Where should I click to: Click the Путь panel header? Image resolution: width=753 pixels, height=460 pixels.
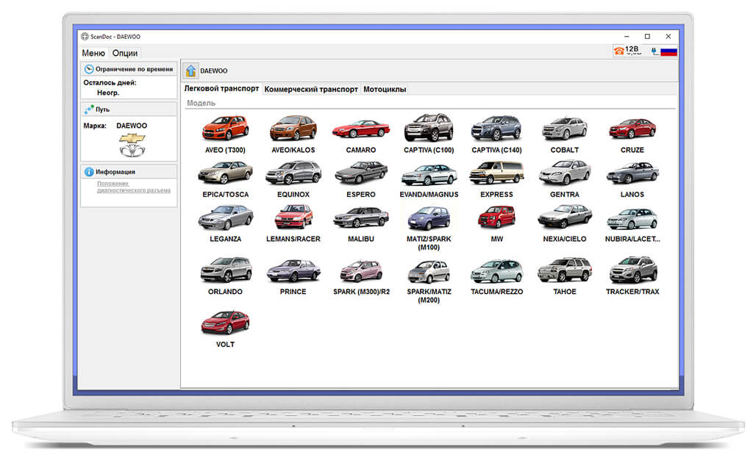(x=129, y=109)
